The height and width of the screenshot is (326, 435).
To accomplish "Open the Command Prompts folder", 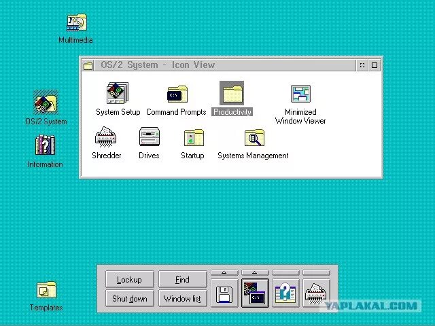I will (x=177, y=94).
